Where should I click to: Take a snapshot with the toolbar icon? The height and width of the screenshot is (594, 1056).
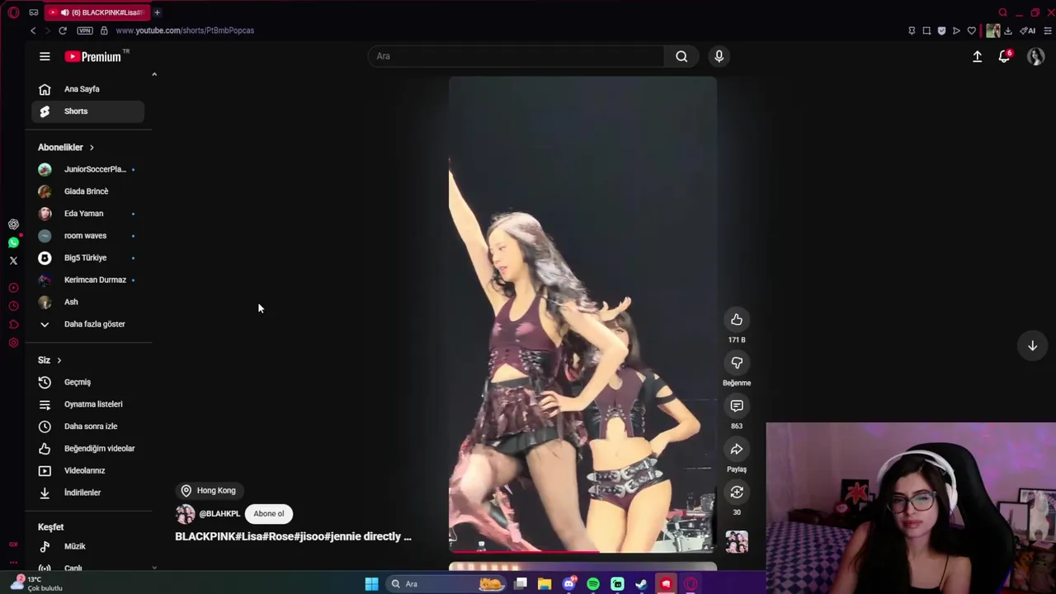tap(926, 31)
